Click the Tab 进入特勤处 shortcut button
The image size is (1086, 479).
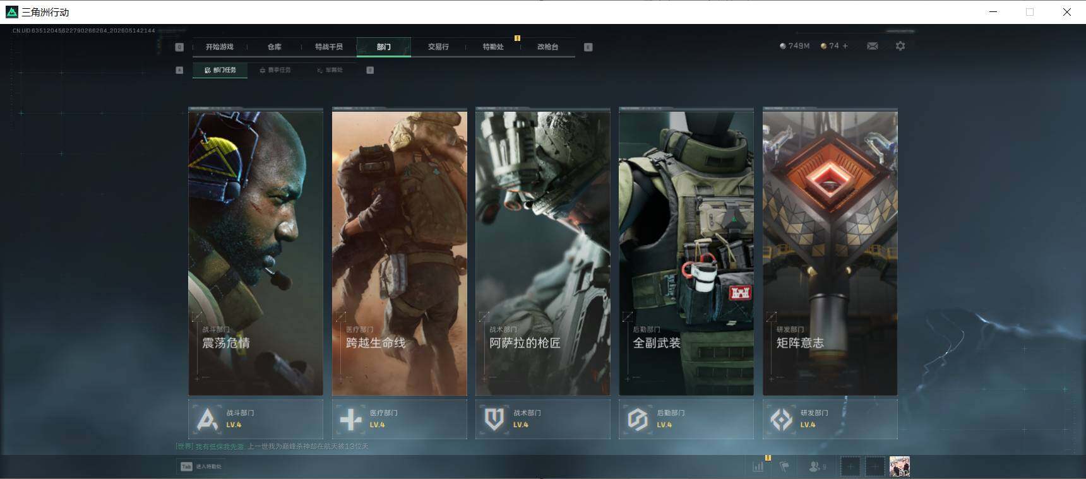point(201,466)
